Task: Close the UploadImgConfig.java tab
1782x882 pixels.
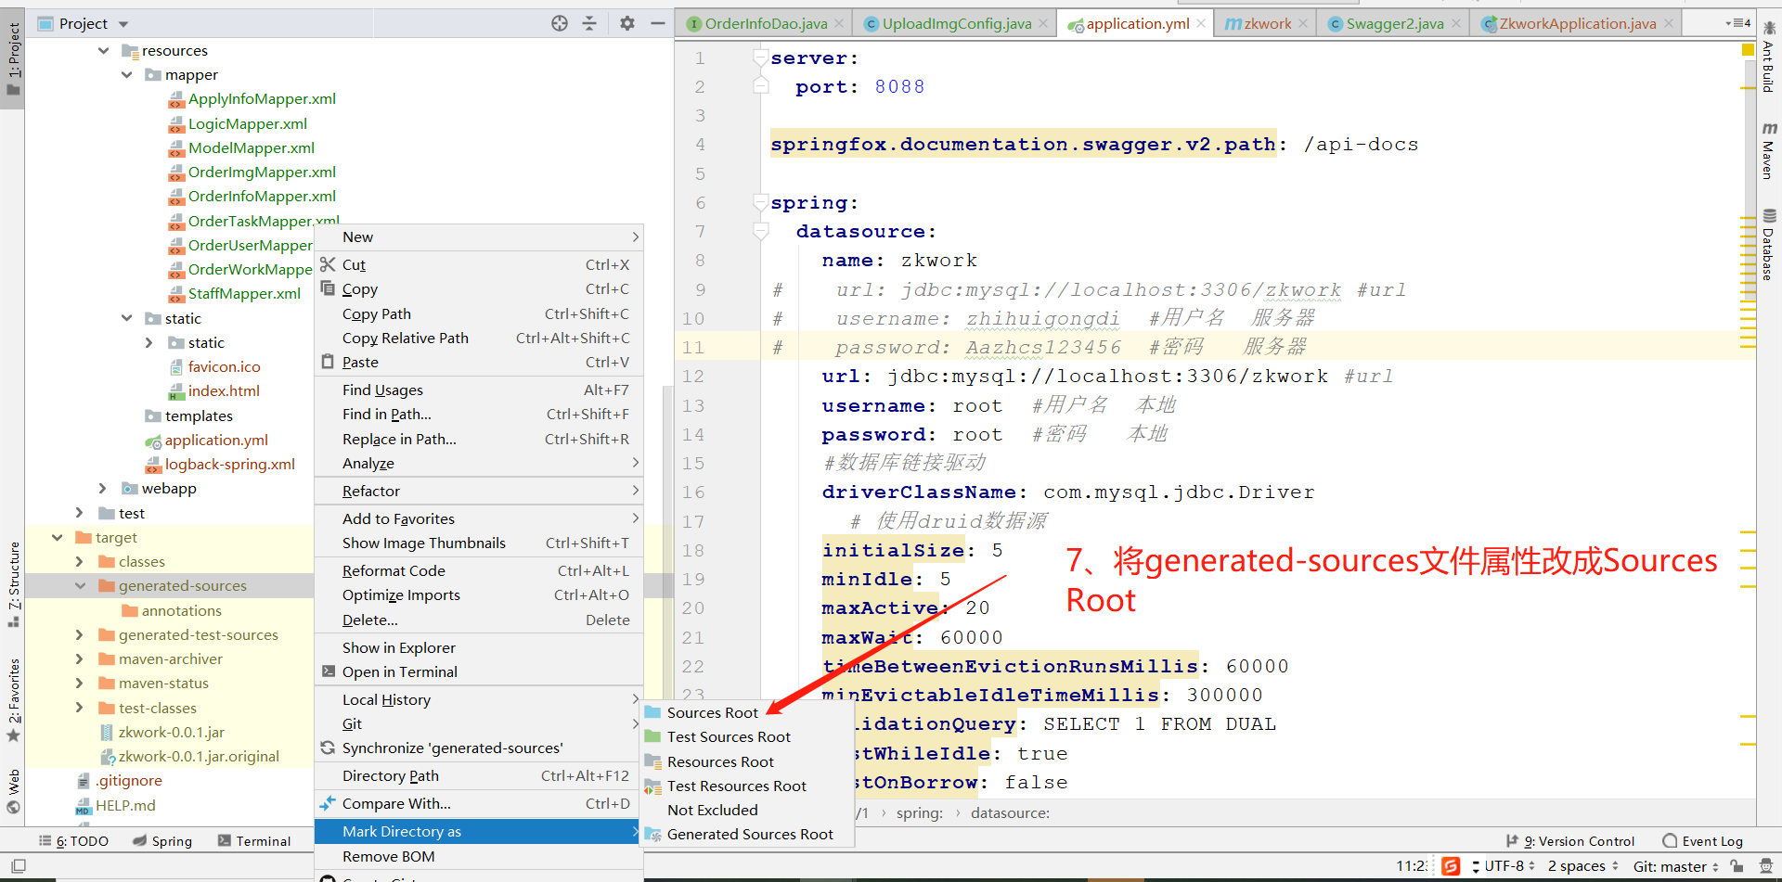Action: (1043, 23)
